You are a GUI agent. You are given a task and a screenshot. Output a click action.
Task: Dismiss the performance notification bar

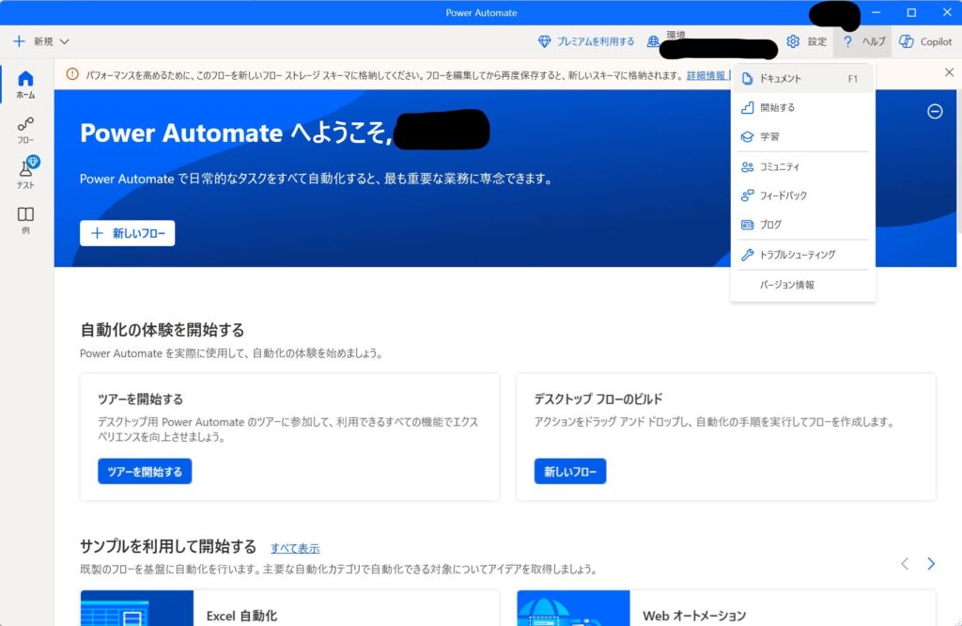949,72
